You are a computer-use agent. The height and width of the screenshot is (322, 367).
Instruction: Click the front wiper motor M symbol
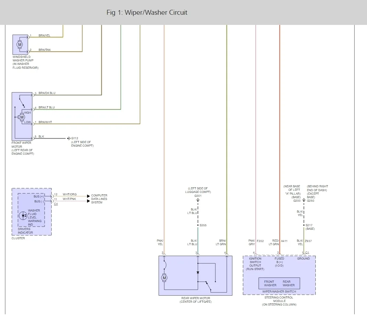point(22,117)
